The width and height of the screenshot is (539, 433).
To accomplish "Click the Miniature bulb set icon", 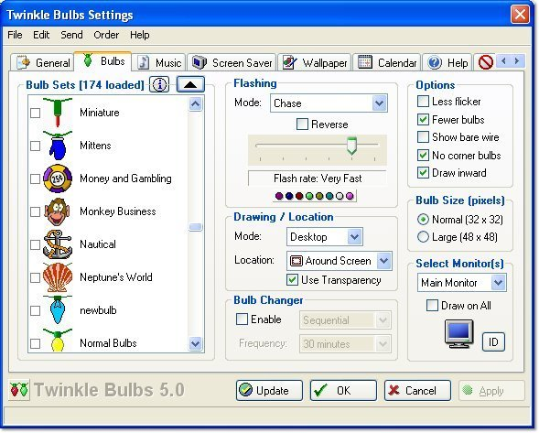I will (58, 112).
